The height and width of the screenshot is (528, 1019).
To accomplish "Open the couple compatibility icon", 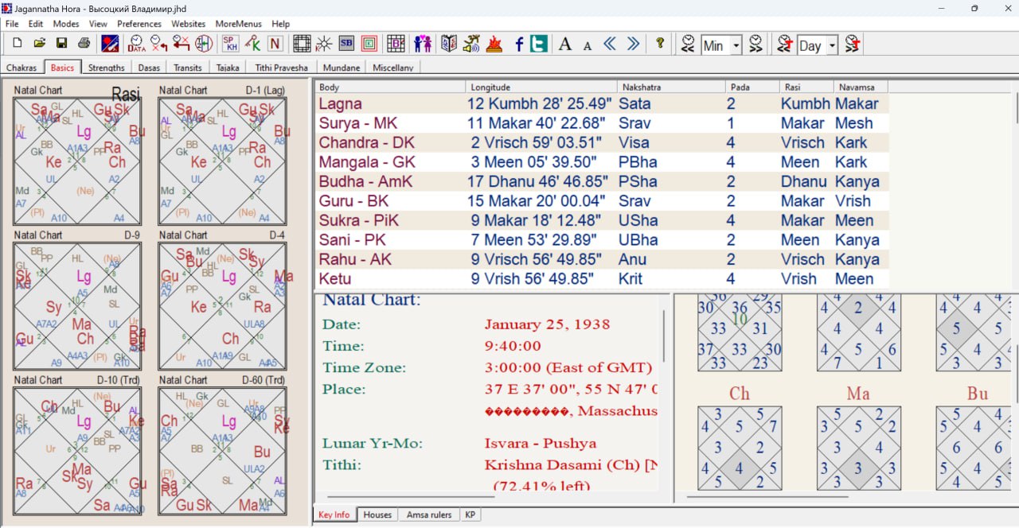I will (x=422, y=44).
